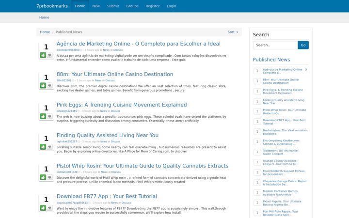Screen dimensions: 349x218
Task: Focus the Search input field
Action: [x=275, y=45]
